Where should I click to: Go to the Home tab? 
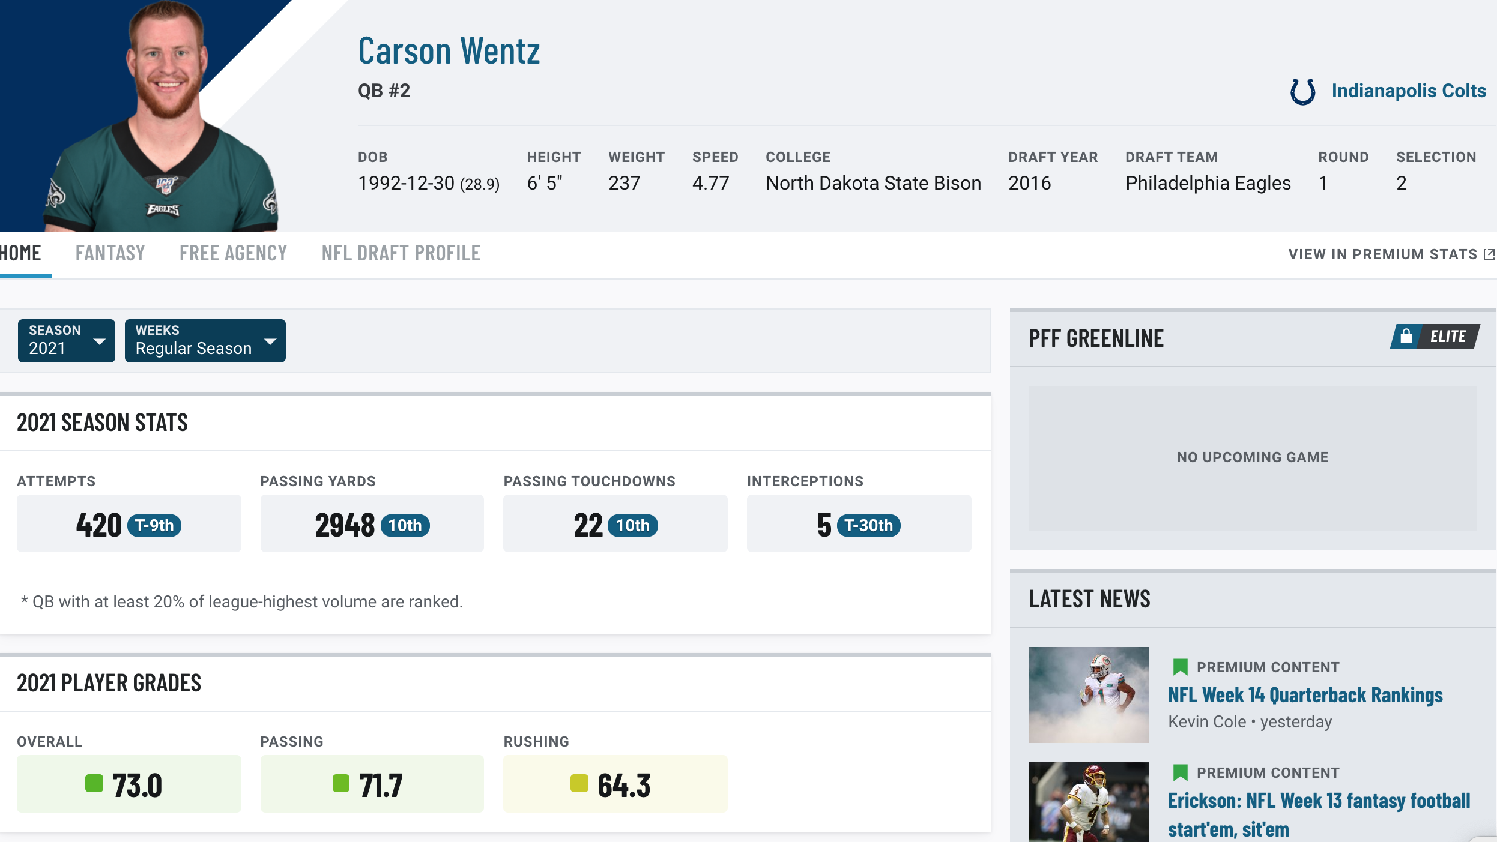tap(21, 253)
